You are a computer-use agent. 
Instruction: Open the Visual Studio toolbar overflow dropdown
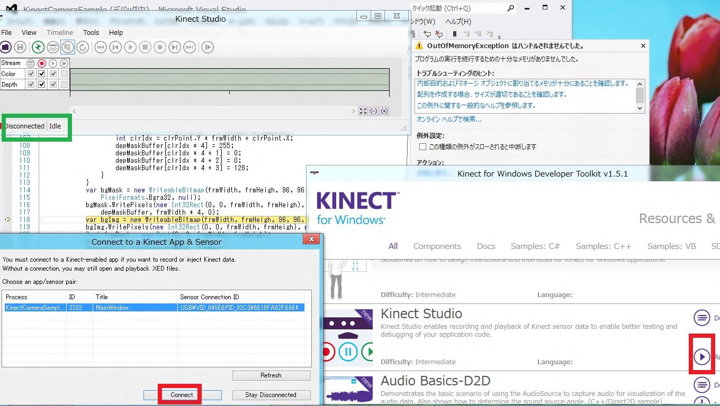click(499, 36)
